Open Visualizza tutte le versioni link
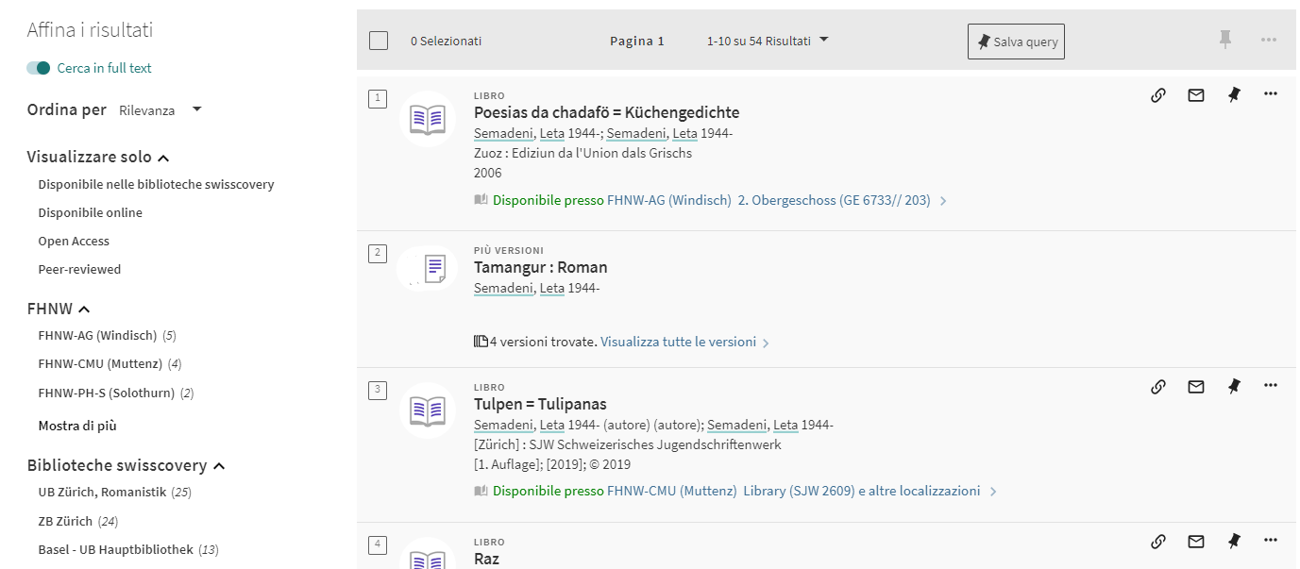The image size is (1300, 569). 678,342
